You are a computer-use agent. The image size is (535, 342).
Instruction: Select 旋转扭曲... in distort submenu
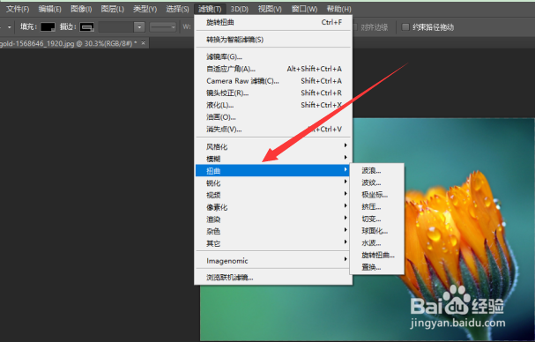[x=377, y=255]
